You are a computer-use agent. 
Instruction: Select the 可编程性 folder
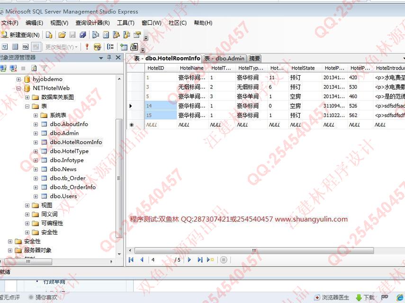coord(52,223)
